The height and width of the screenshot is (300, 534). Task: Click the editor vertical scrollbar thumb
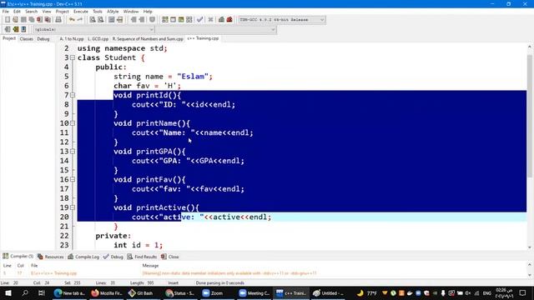click(530, 116)
